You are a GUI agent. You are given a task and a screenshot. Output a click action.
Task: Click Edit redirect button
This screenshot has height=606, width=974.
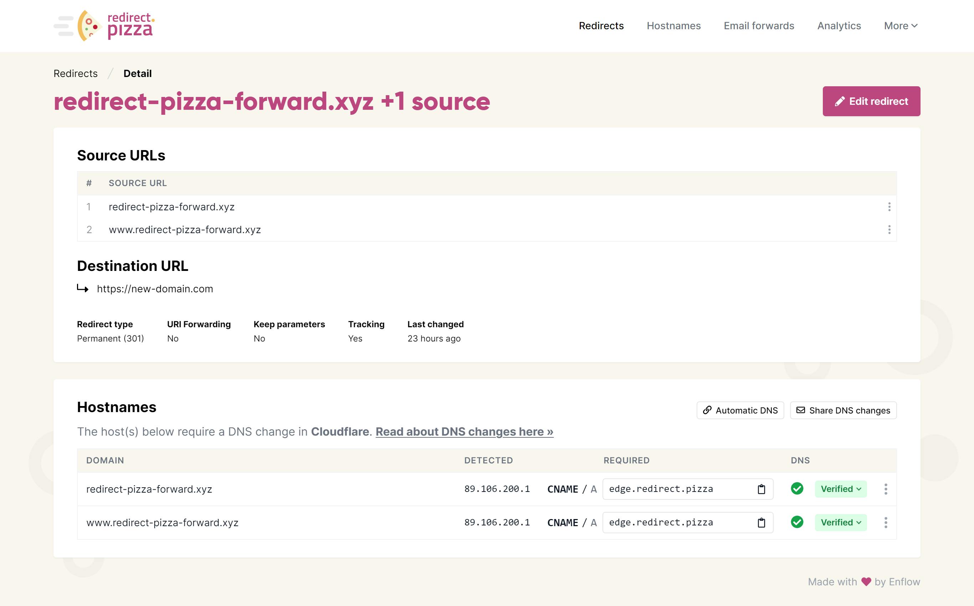(x=871, y=101)
